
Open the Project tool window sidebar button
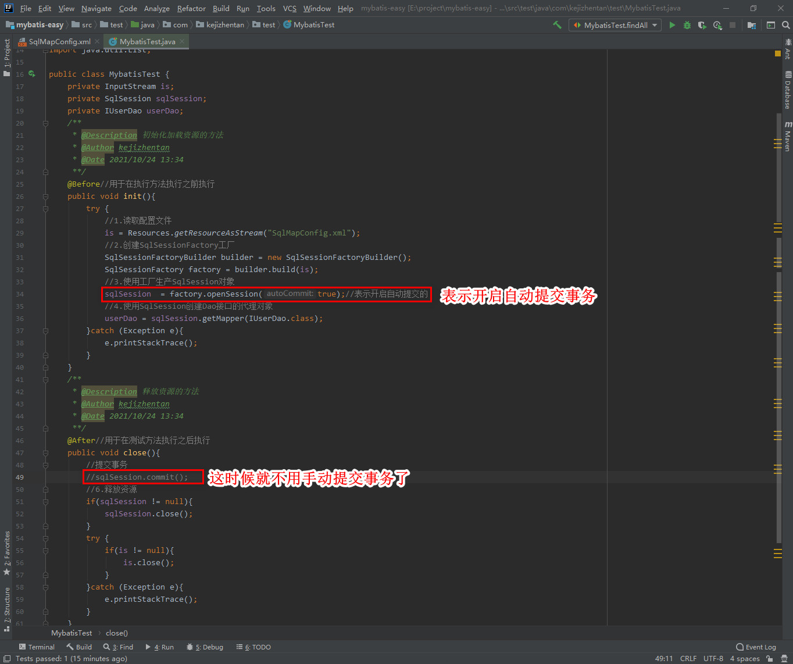(7, 58)
